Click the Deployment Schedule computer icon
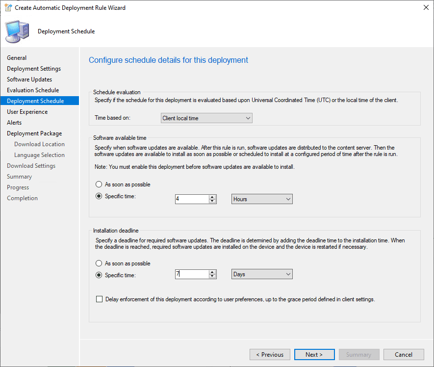The width and height of the screenshot is (434, 367). [x=17, y=31]
